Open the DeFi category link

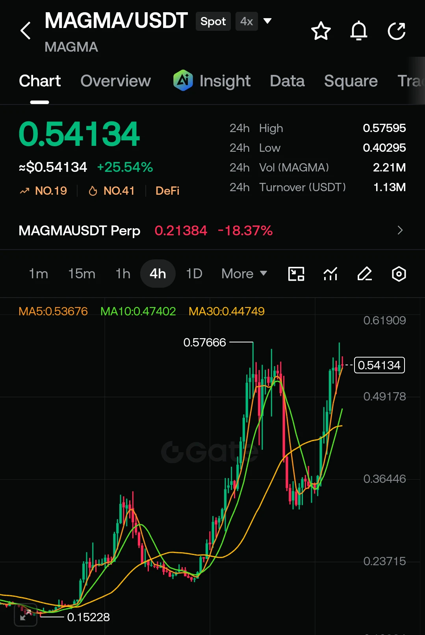[167, 191]
